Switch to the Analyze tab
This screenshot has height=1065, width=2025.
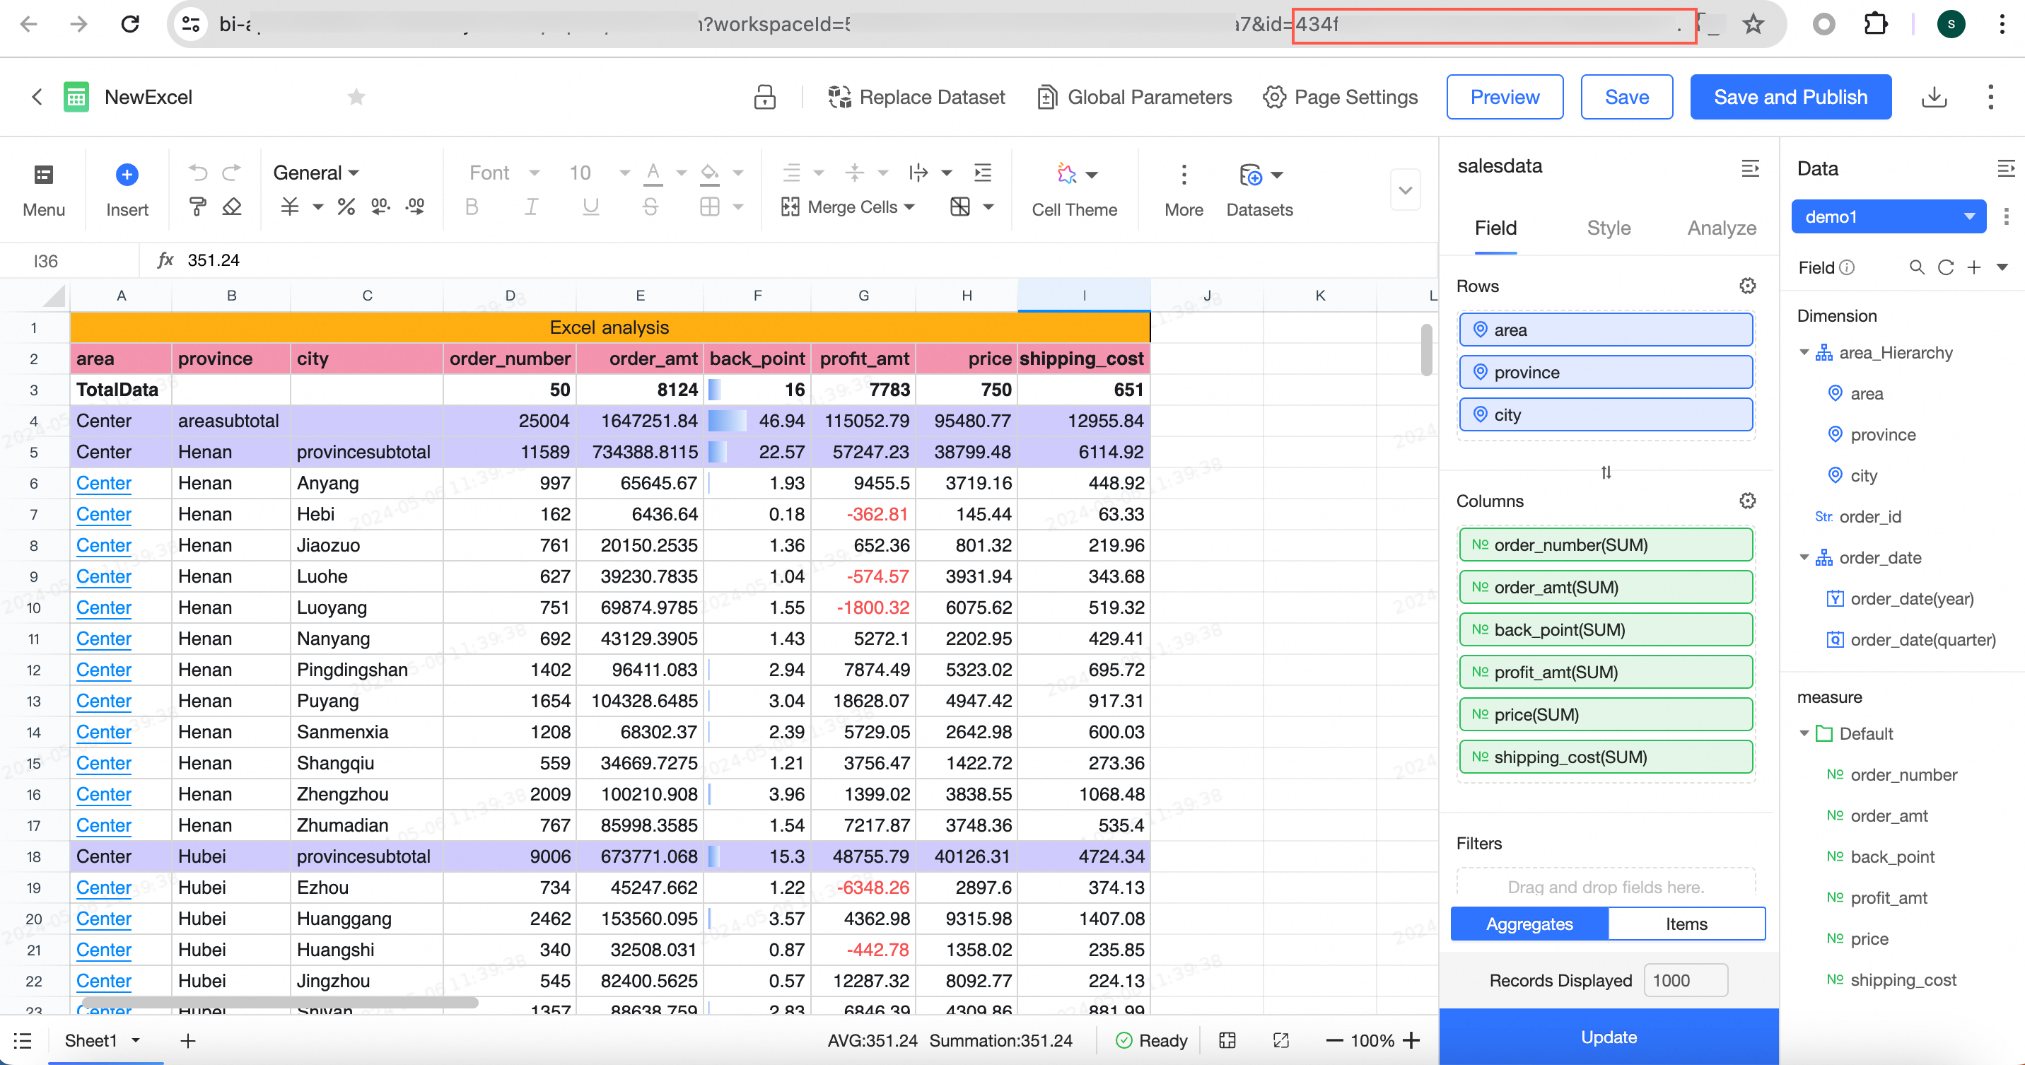pyautogui.click(x=1721, y=228)
